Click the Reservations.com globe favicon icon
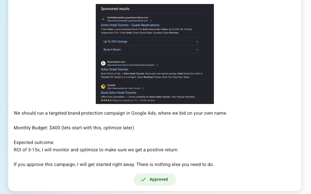311x194 pixels. (x=103, y=63)
